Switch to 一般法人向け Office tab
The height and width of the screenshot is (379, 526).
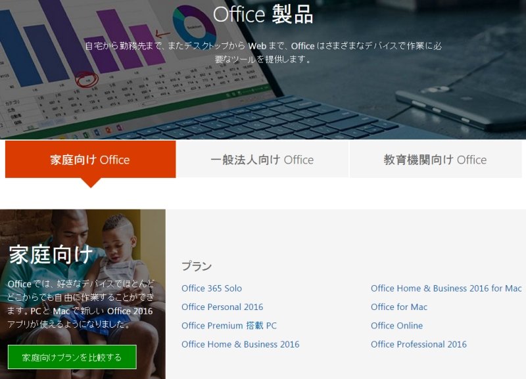tap(262, 159)
